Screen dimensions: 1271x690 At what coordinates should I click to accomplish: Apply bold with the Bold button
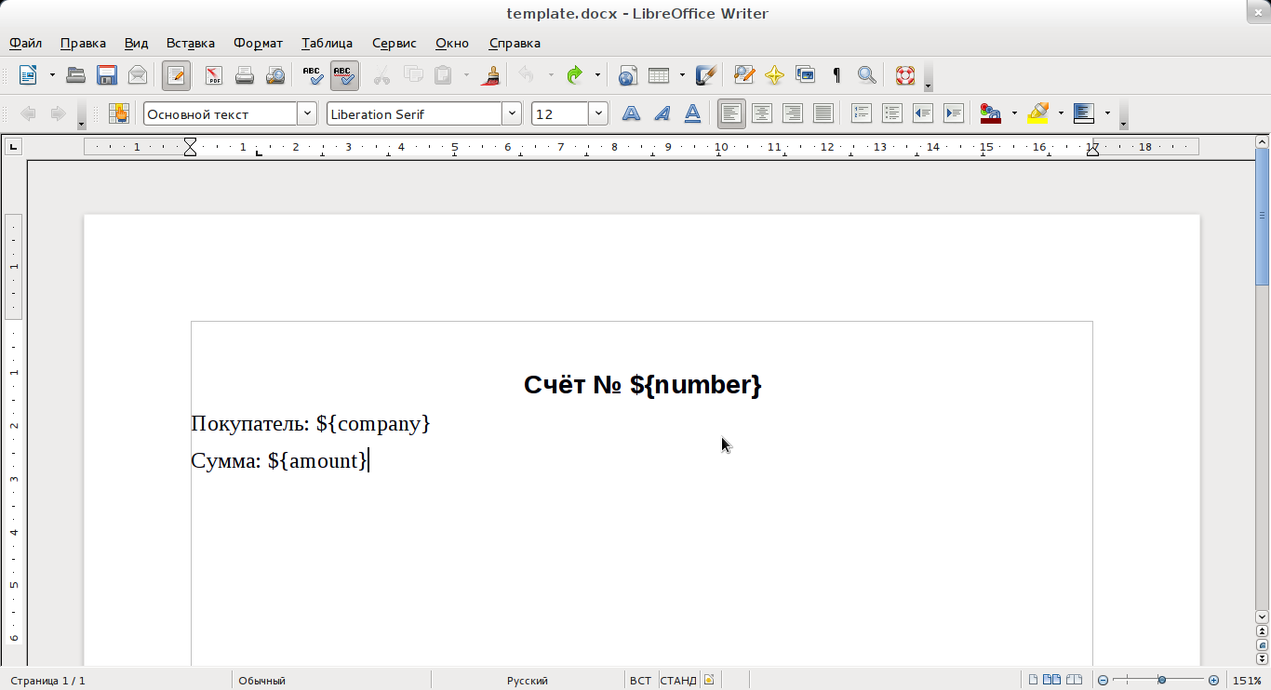[631, 113]
